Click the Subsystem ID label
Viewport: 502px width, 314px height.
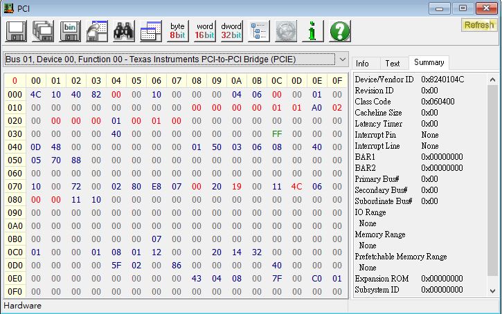click(377, 290)
